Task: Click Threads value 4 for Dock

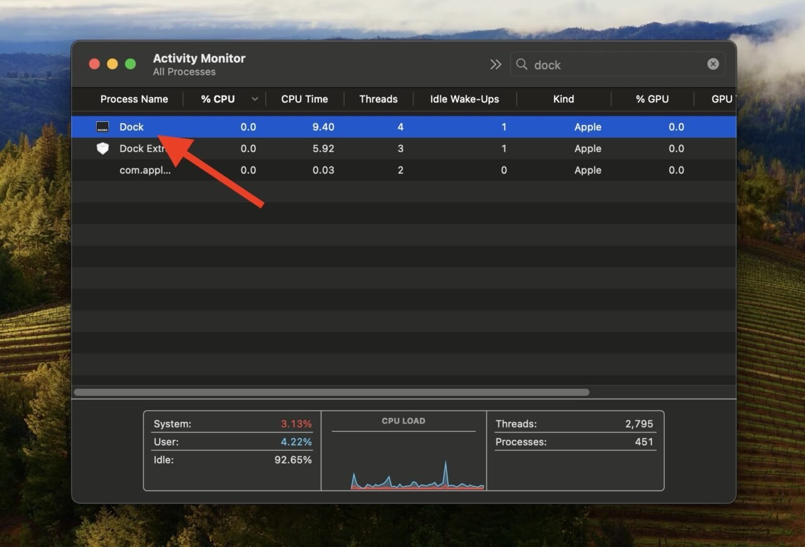Action: tap(401, 127)
